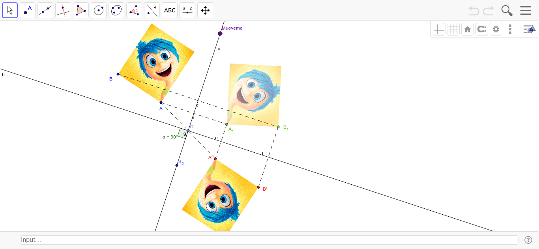This screenshot has height=249, width=539.
Task: Click the faded middle Joy image
Action: 255,95
